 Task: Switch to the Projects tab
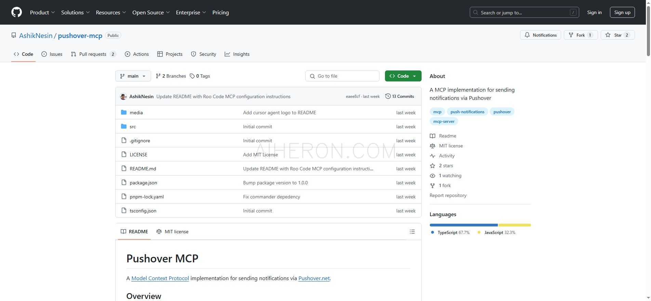170,54
